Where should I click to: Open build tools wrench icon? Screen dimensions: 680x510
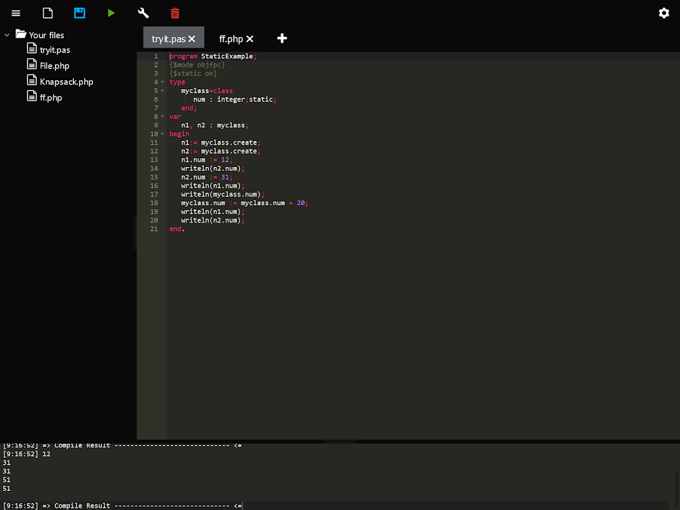[x=143, y=13]
